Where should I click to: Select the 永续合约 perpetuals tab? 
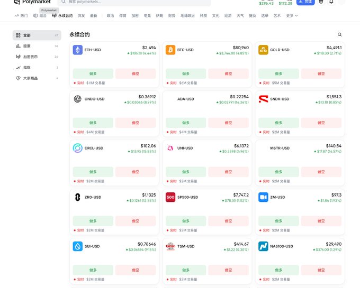click(x=62, y=15)
